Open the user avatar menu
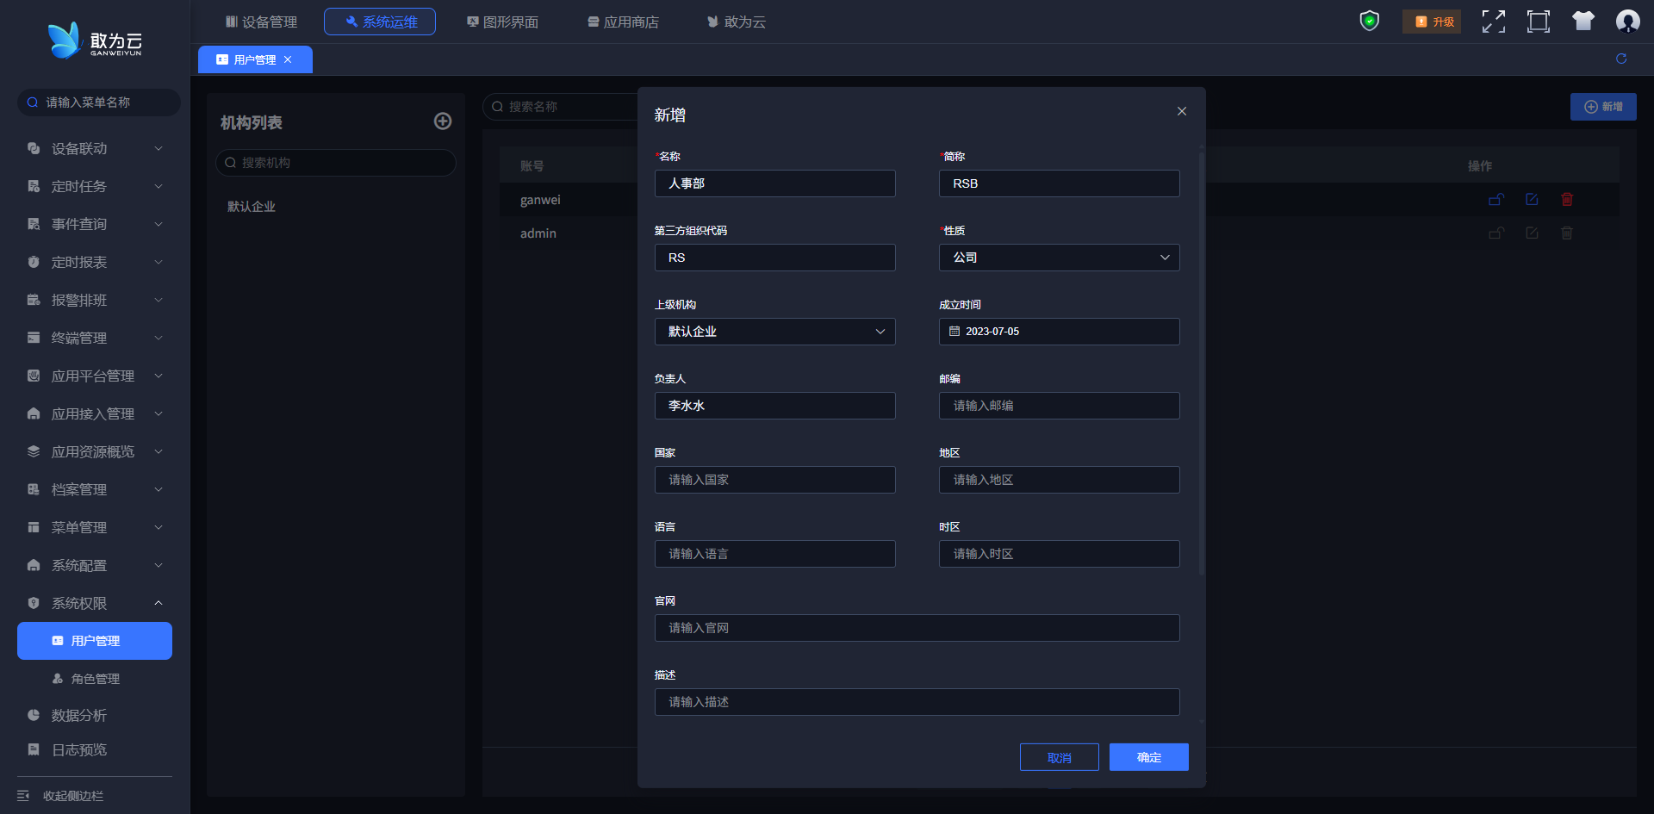The width and height of the screenshot is (1654, 814). point(1627,22)
